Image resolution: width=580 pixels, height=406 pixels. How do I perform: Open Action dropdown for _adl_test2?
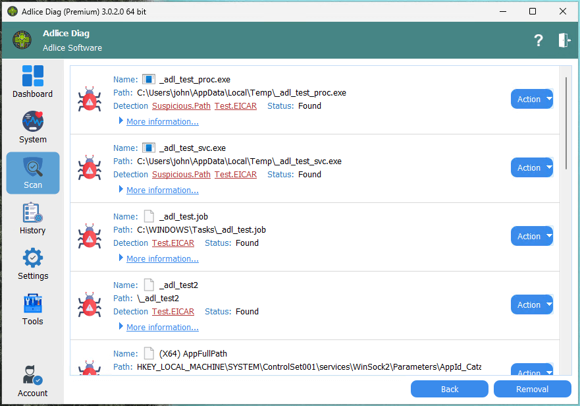532,305
